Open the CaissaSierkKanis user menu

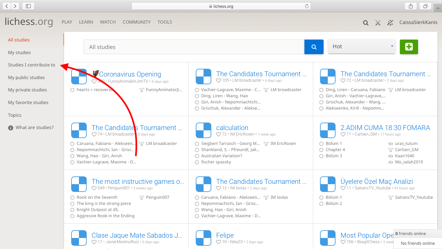click(418, 22)
